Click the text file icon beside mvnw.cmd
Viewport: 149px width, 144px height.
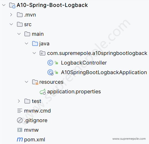(20, 111)
